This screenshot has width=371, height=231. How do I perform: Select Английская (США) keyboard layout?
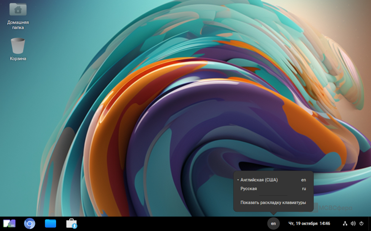[259, 180]
